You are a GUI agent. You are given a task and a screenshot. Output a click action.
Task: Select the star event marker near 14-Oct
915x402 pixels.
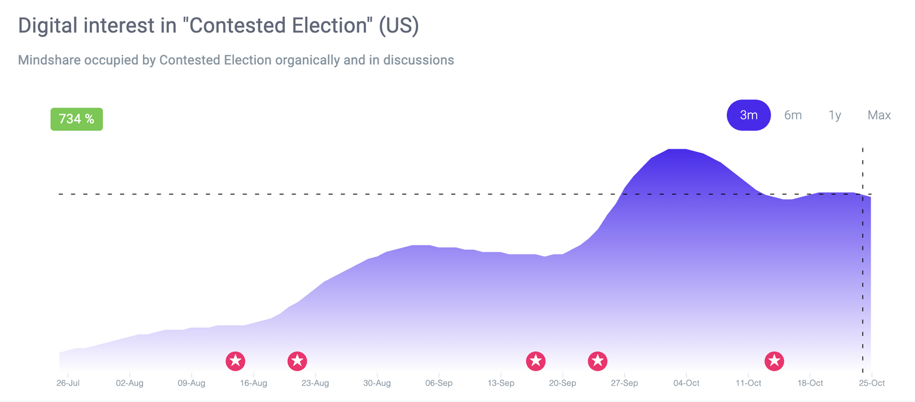[775, 361]
